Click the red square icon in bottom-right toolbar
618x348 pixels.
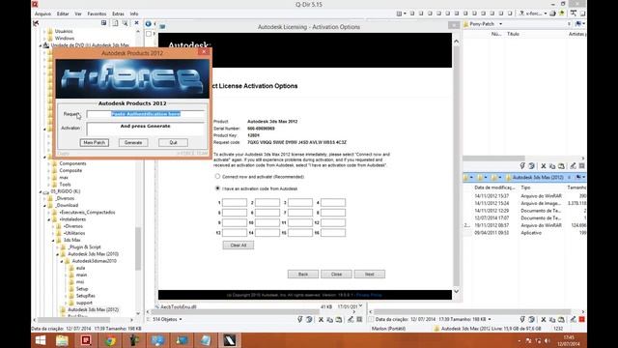(x=581, y=319)
